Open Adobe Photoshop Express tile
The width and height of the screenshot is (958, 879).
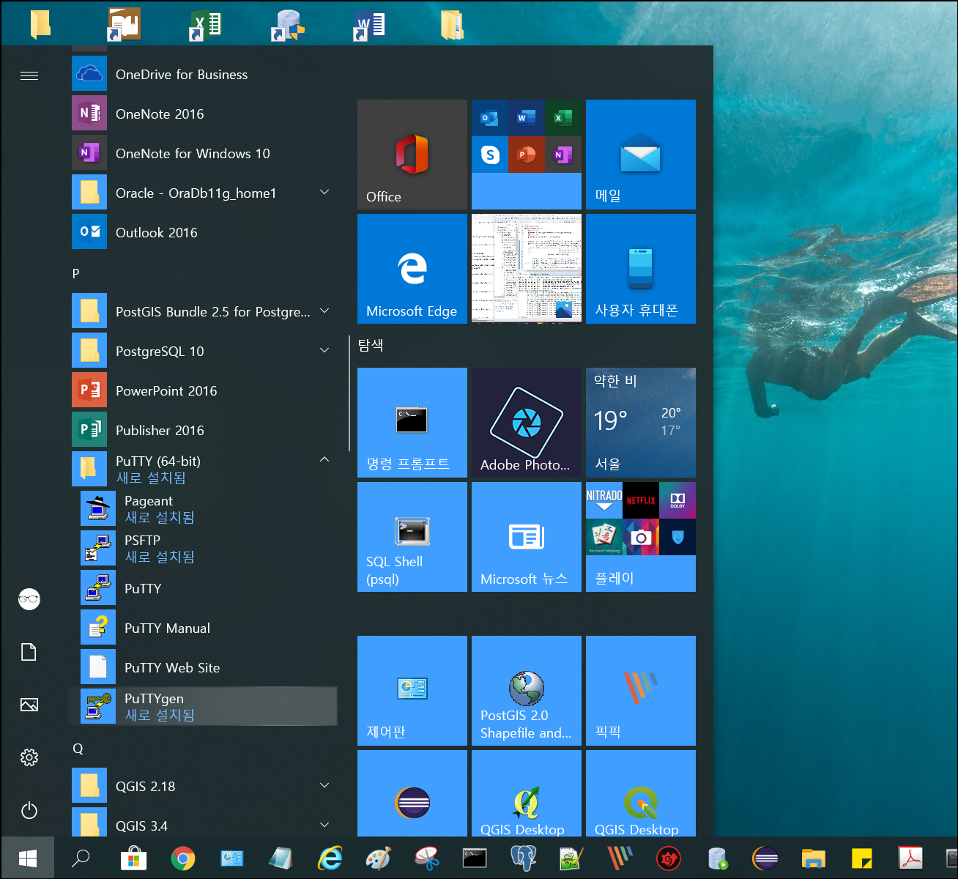(x=527, y=423)
